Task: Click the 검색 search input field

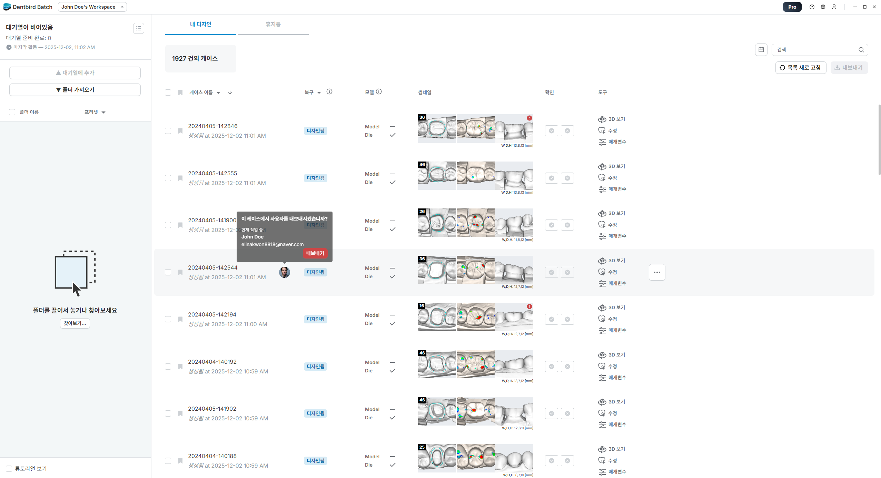Action: click(816, 50)
